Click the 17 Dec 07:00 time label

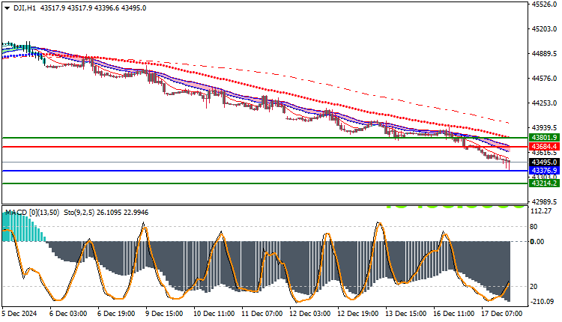point(502,314)
